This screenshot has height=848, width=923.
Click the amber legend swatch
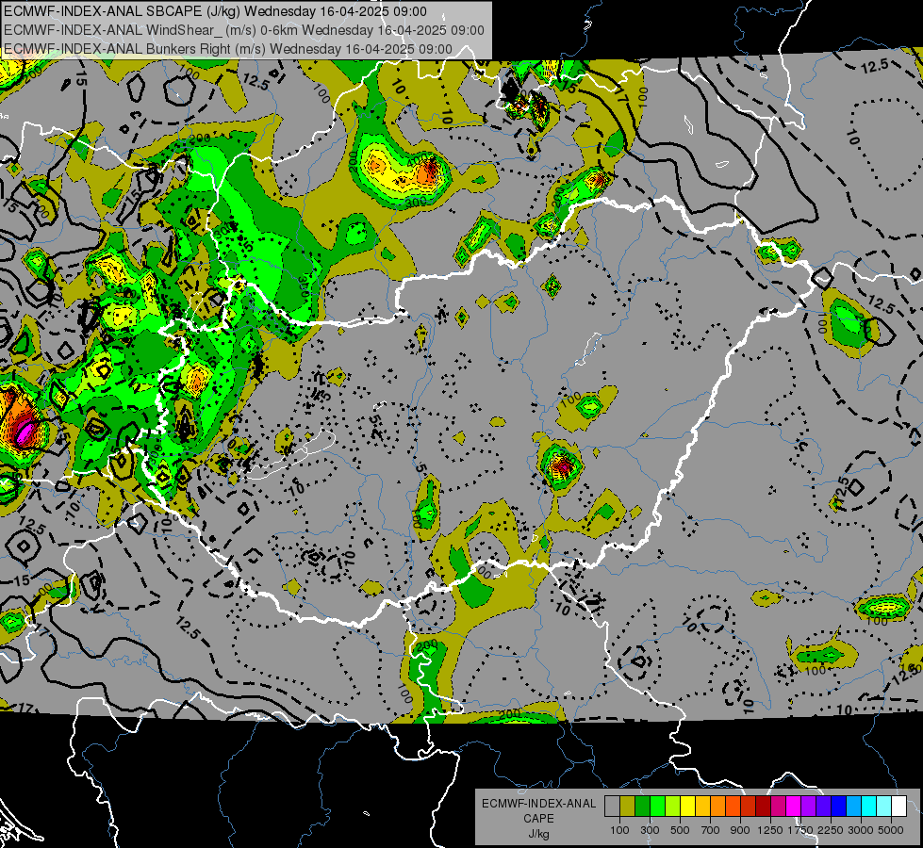pyautogui.click(x=702, y=806)
